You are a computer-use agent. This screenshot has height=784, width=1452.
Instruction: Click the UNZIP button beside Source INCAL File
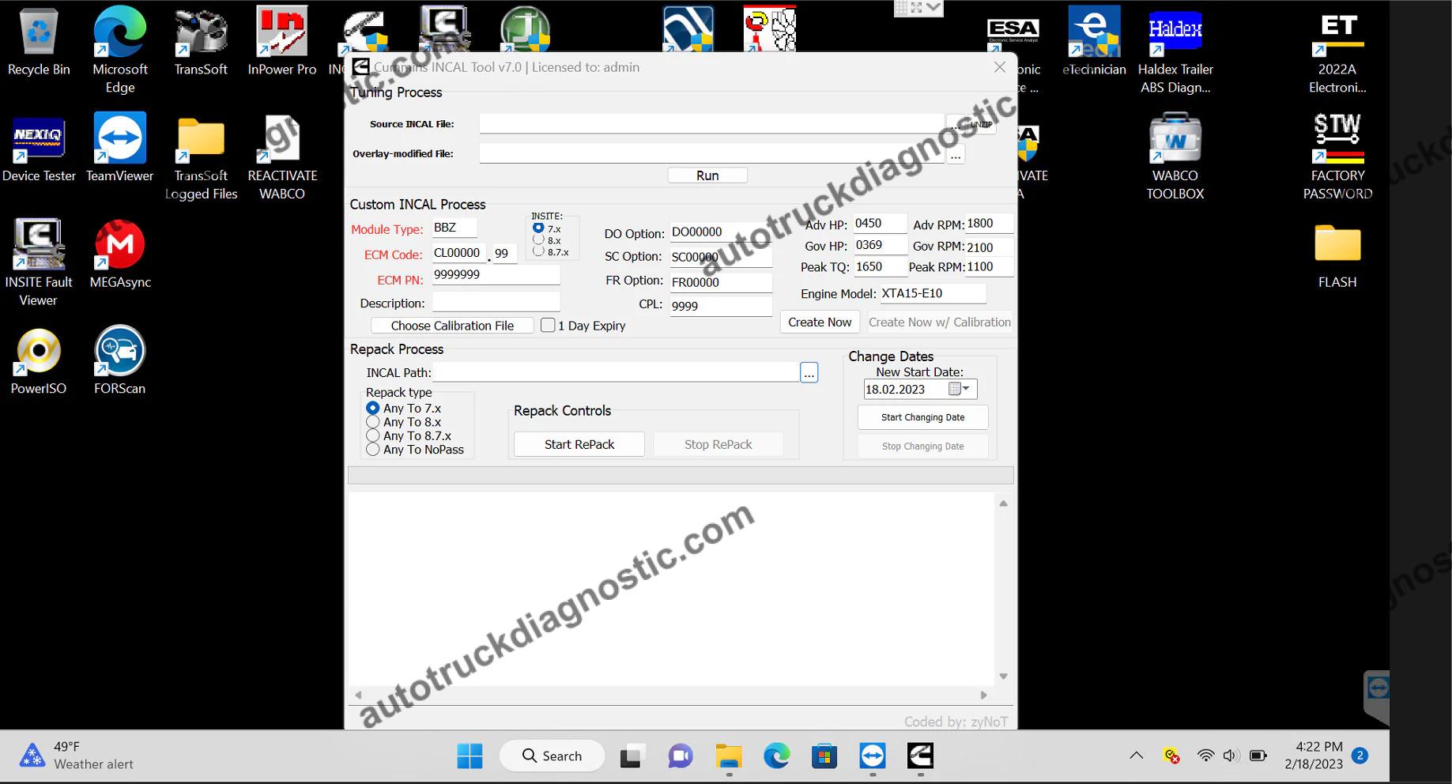point(981,125)
